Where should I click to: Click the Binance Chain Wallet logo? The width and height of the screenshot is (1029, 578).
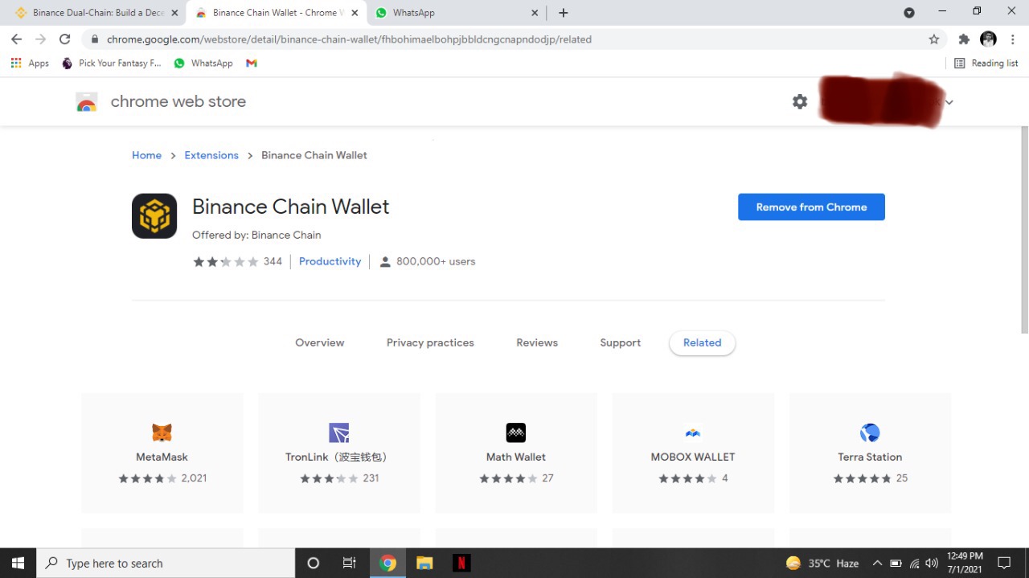click(154, 215)
